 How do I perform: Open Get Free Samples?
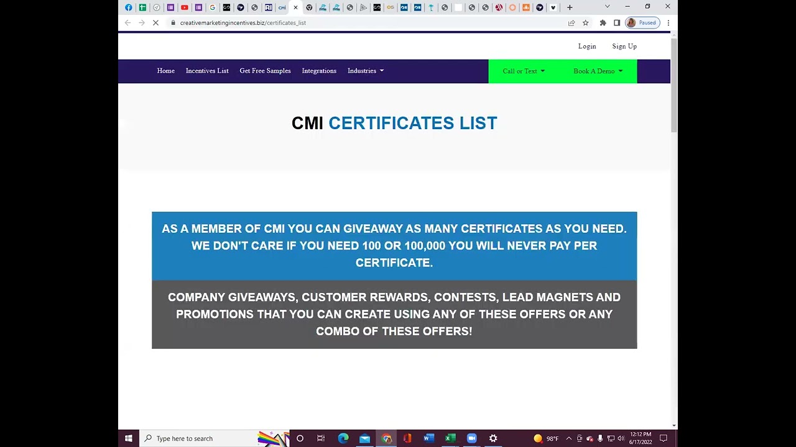[x=266, y=71]
